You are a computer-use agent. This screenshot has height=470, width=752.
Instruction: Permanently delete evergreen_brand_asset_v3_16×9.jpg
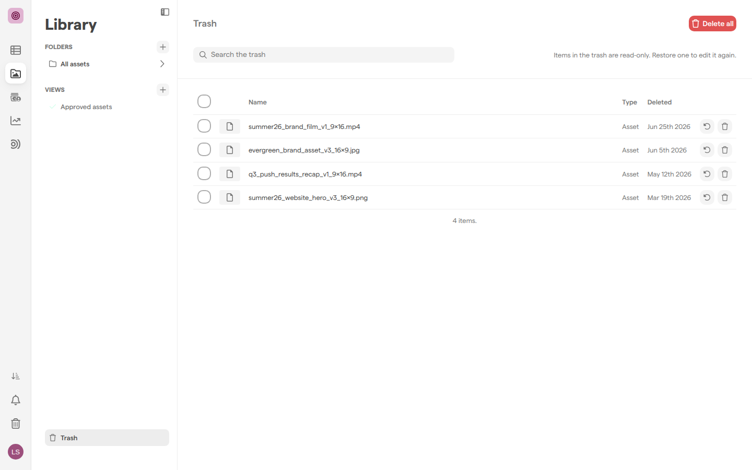[725, 150]
